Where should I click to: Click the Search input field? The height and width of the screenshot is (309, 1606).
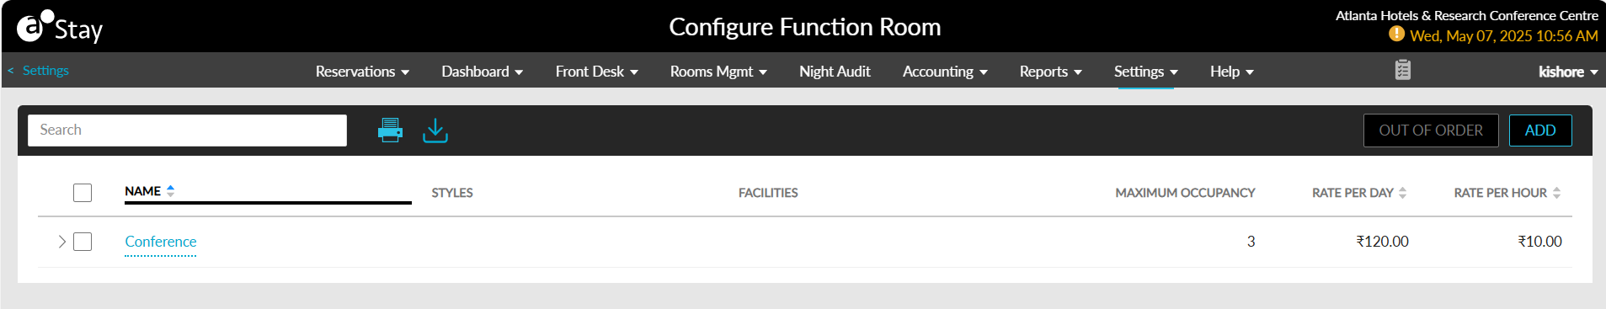pos(187,131)
